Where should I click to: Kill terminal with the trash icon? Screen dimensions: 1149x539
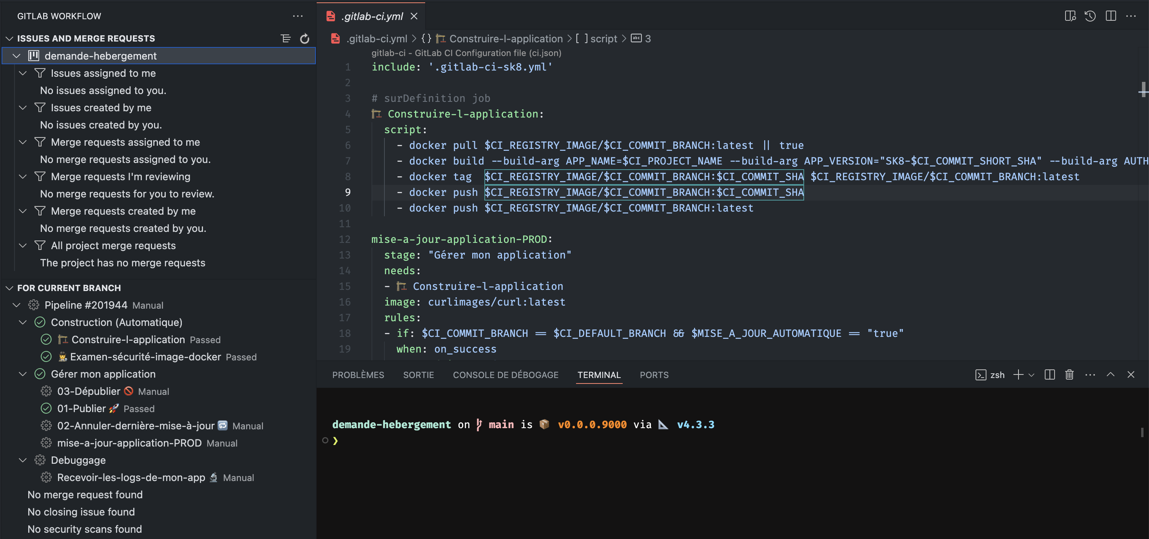[x=1069, y=374]
